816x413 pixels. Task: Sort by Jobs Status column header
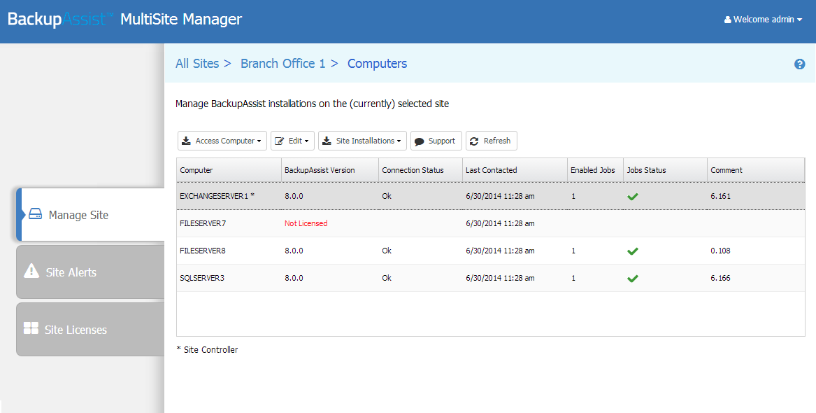[665, 170]
